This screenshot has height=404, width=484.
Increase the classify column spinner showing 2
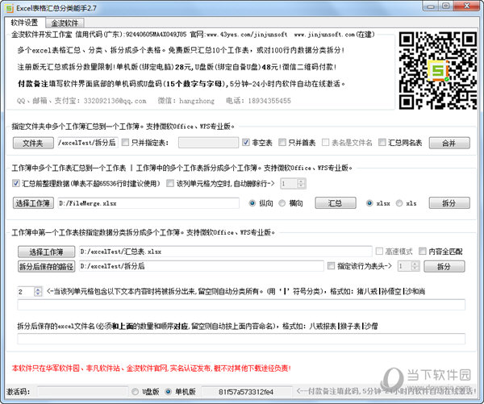38,289
